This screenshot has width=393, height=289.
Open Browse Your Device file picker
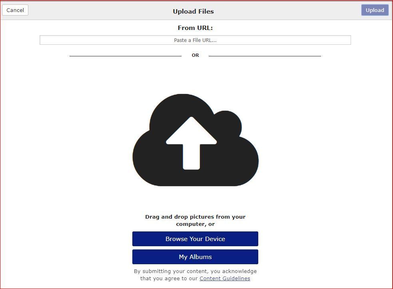(x=195, y=239)
